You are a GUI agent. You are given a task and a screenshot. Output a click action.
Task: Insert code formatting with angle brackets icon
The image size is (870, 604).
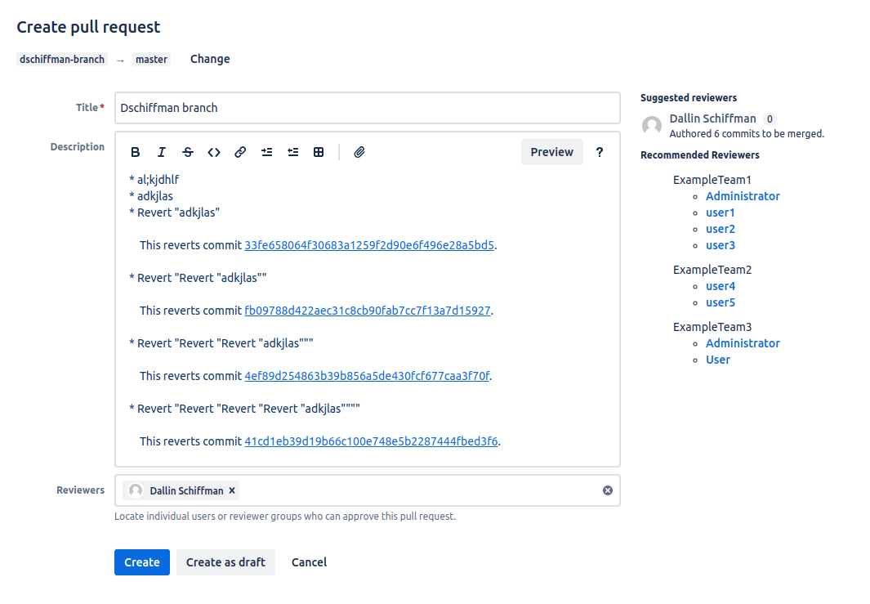pos(213,152)
